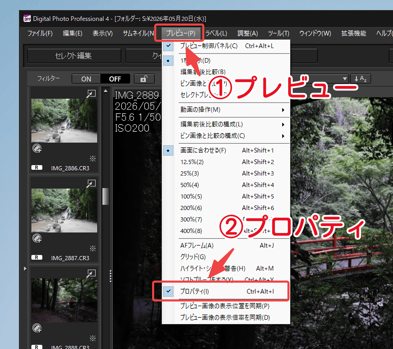Select 200%(6) zoom option

(226, 208)
